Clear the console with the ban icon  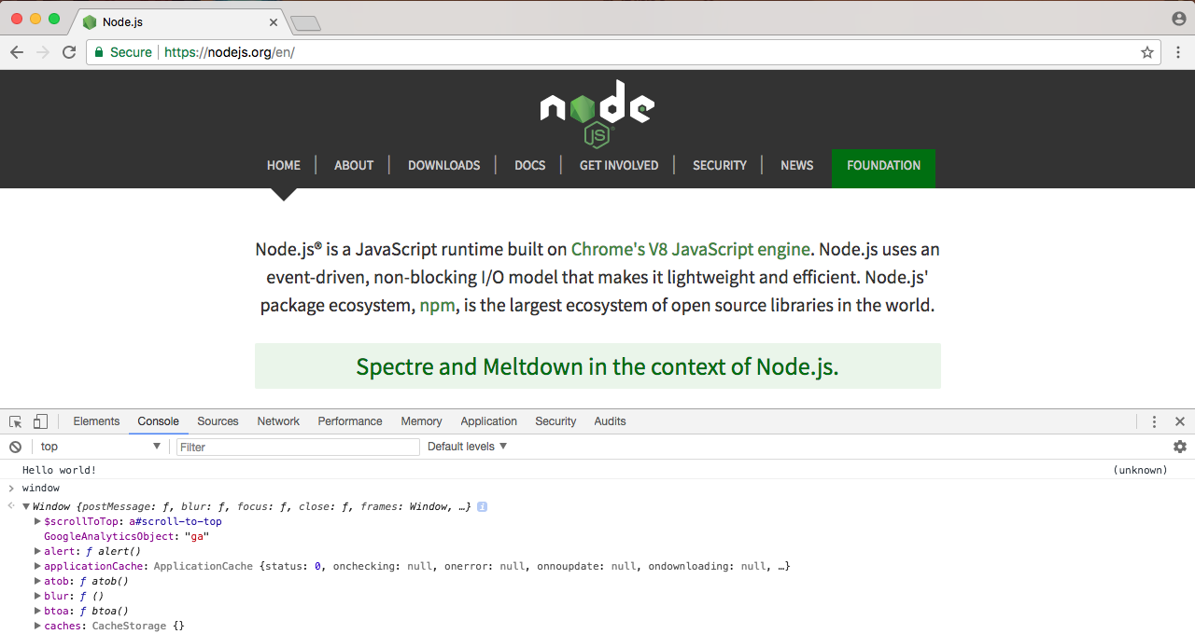point(15,447)
